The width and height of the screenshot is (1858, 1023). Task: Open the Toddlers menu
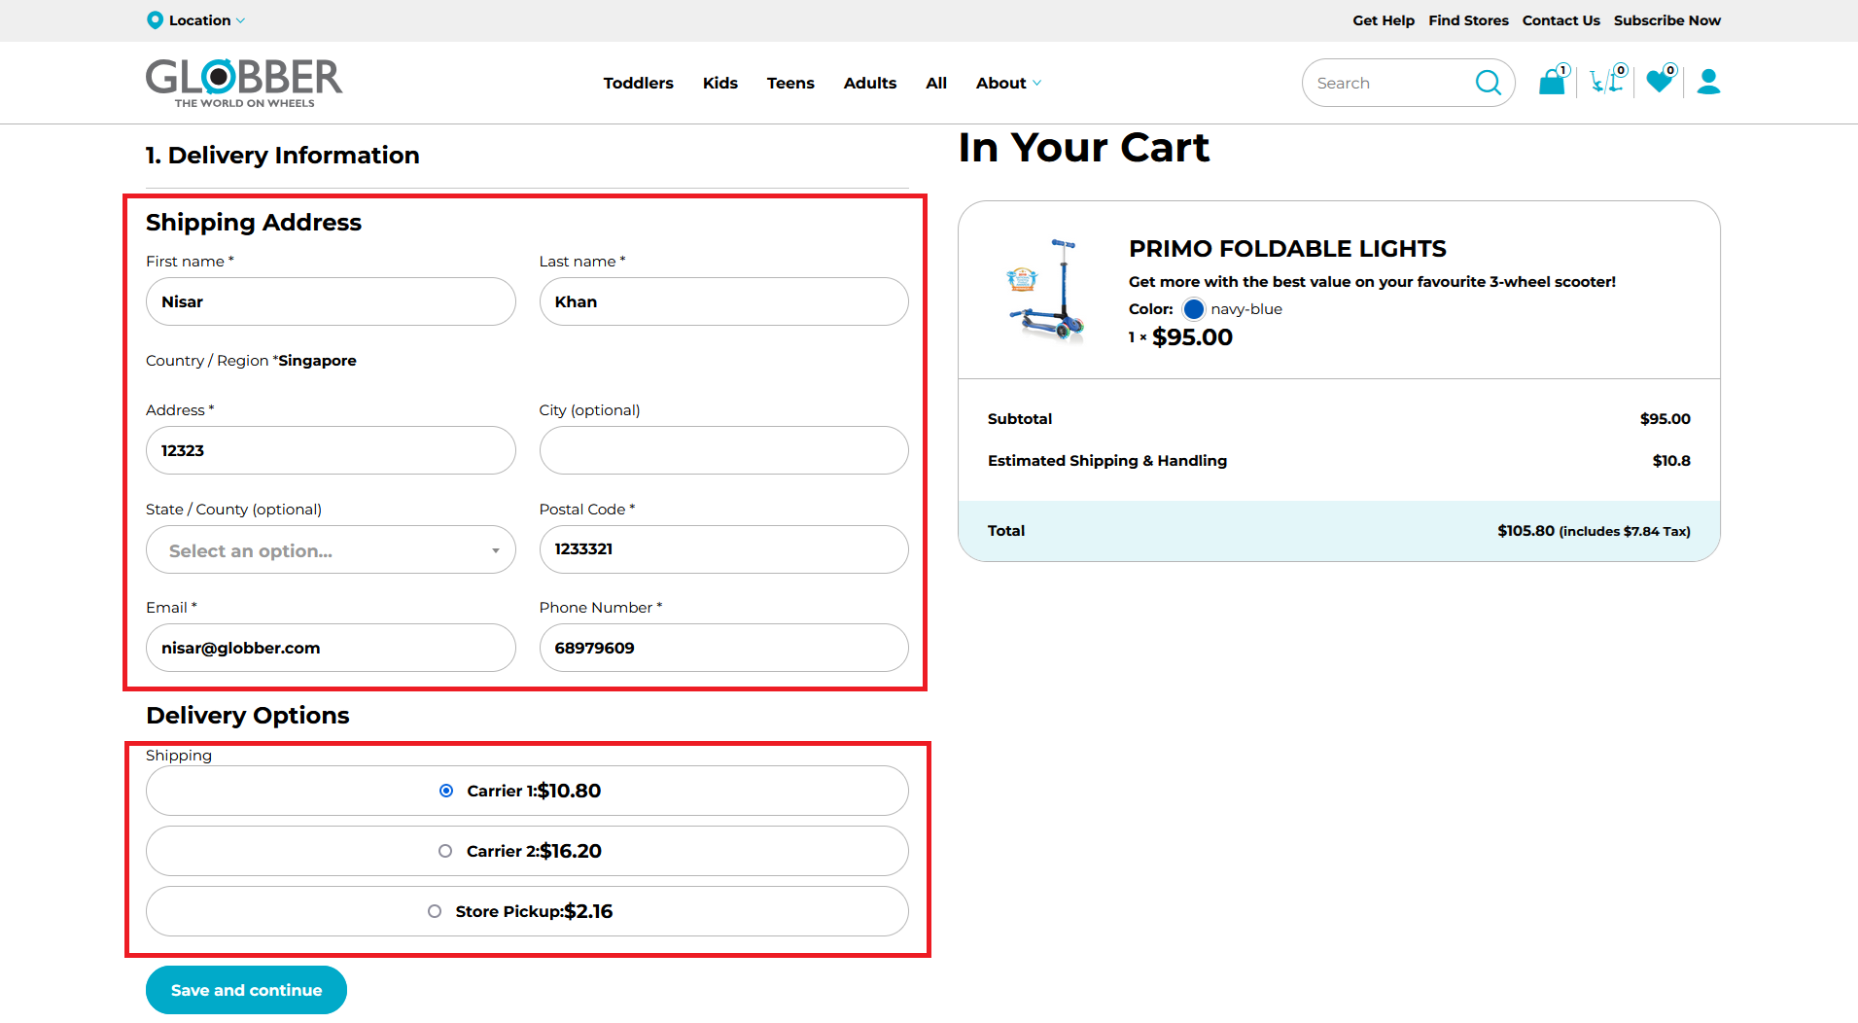pos(638,84)
